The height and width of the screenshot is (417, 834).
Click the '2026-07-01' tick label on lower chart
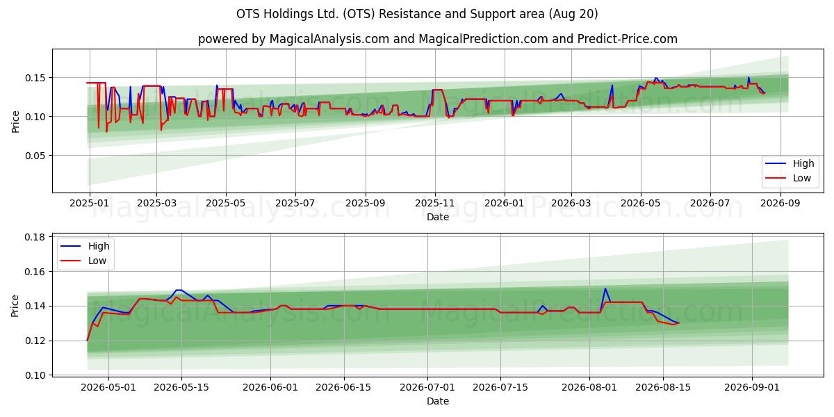[x=427, y=388]
